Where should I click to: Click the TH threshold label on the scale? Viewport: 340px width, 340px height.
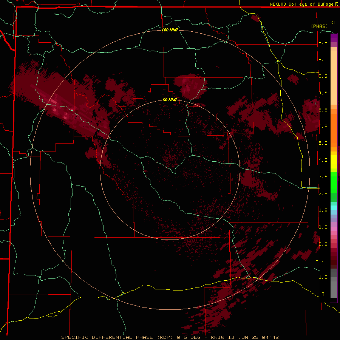click(325, 294)
